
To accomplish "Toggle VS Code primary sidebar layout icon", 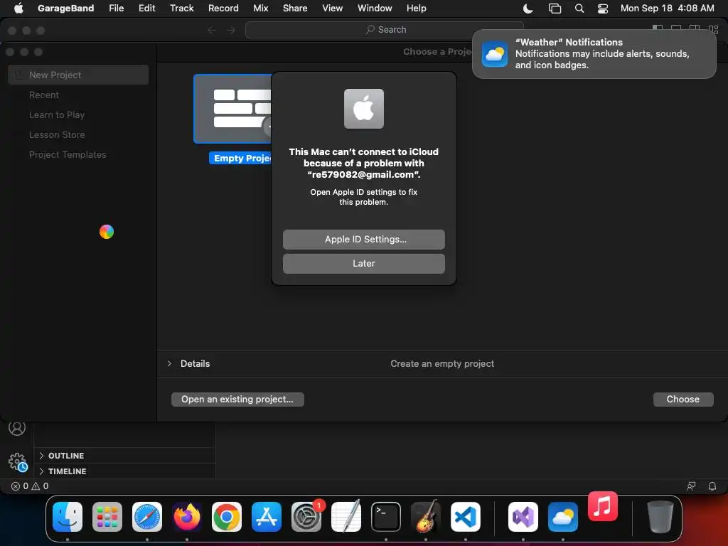I will pos(658,28).
